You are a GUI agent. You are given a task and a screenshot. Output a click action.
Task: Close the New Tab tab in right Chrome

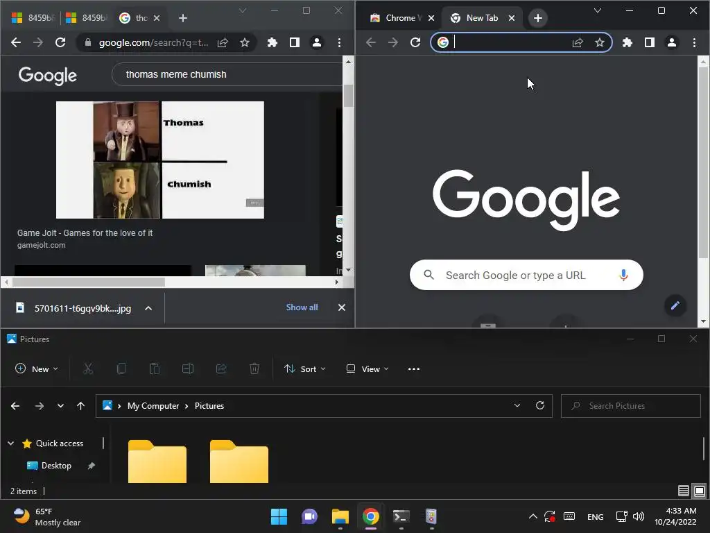click(511, 18)
